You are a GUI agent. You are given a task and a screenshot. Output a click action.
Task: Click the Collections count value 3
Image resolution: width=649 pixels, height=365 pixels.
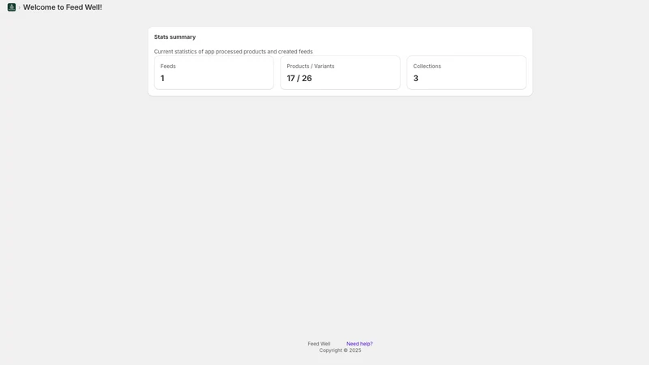point(415,78)
